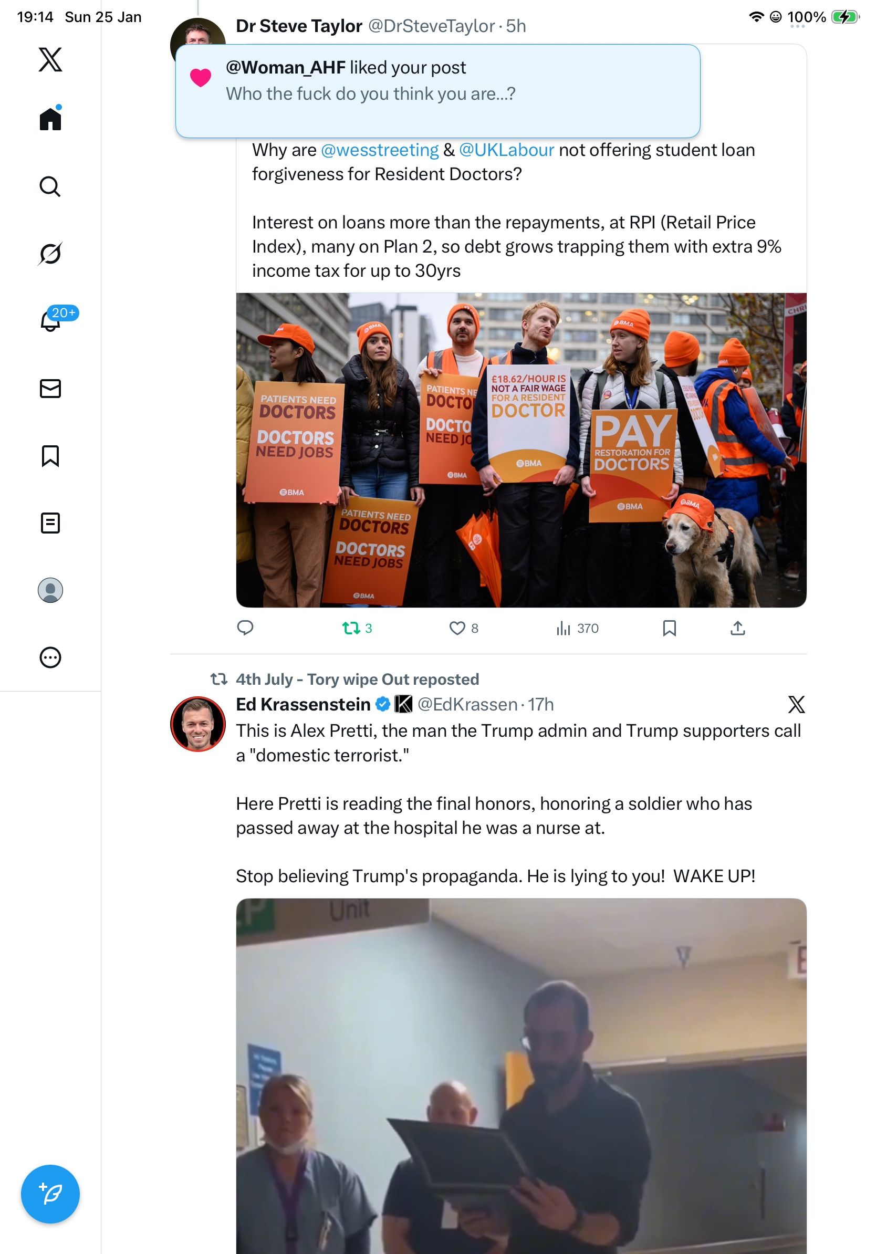
Task: Like Dr Steve Taylor's post
Action: click(464, 628)
